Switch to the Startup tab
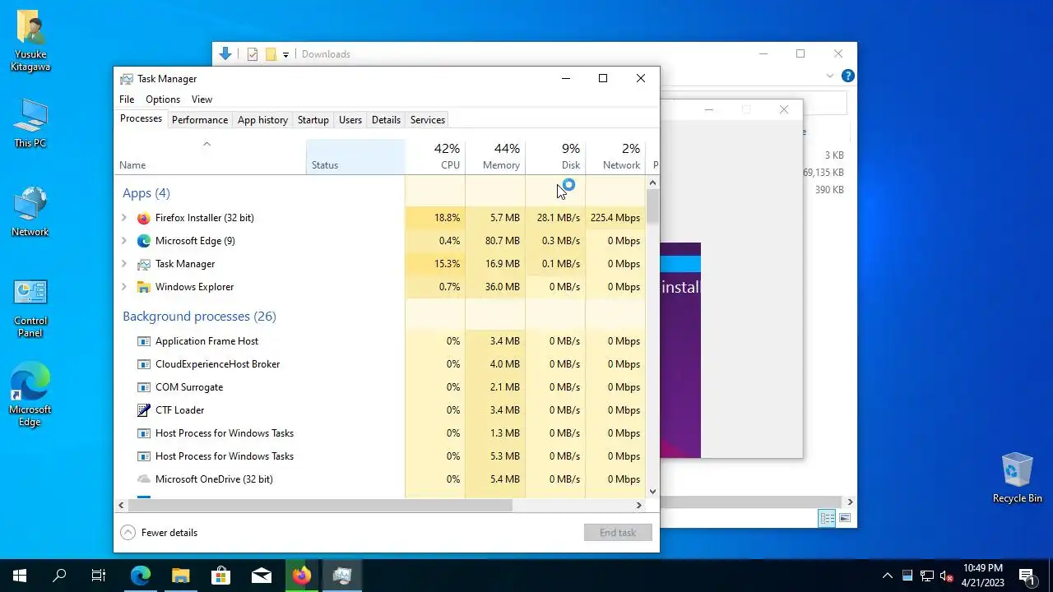 (x=313, y=120)
